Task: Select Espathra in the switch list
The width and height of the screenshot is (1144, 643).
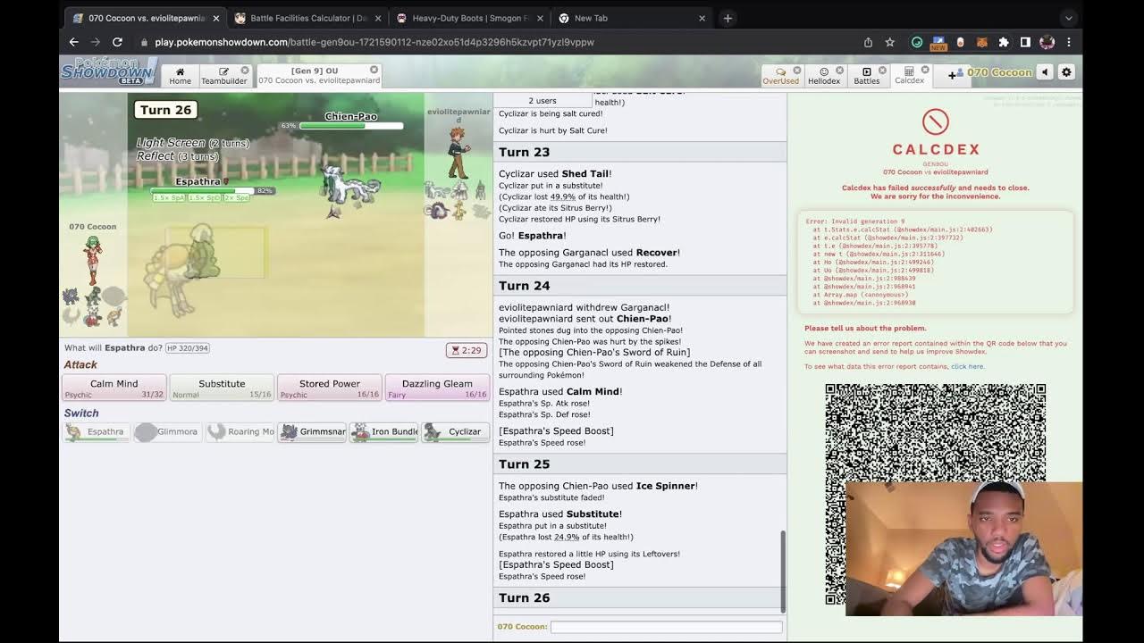Action: pyautogui.click(x=97, y=432)
